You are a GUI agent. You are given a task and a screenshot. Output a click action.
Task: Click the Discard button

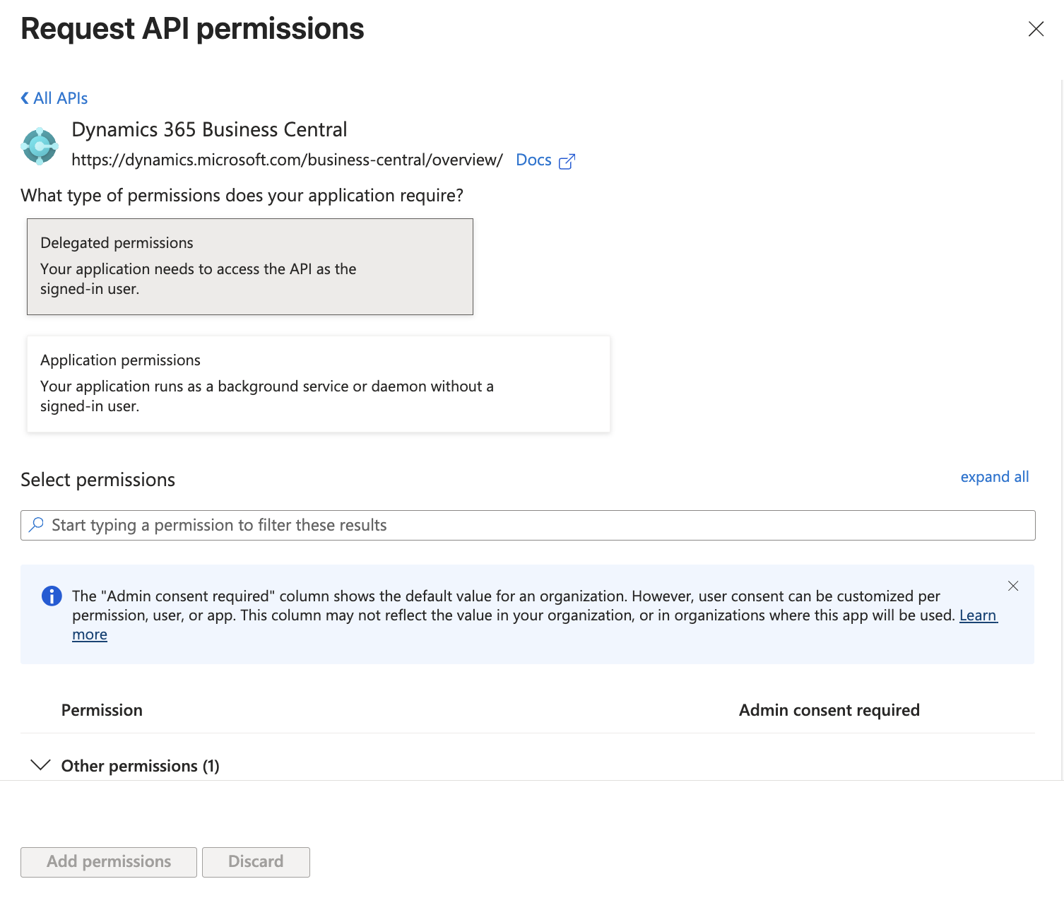point(256,862)
